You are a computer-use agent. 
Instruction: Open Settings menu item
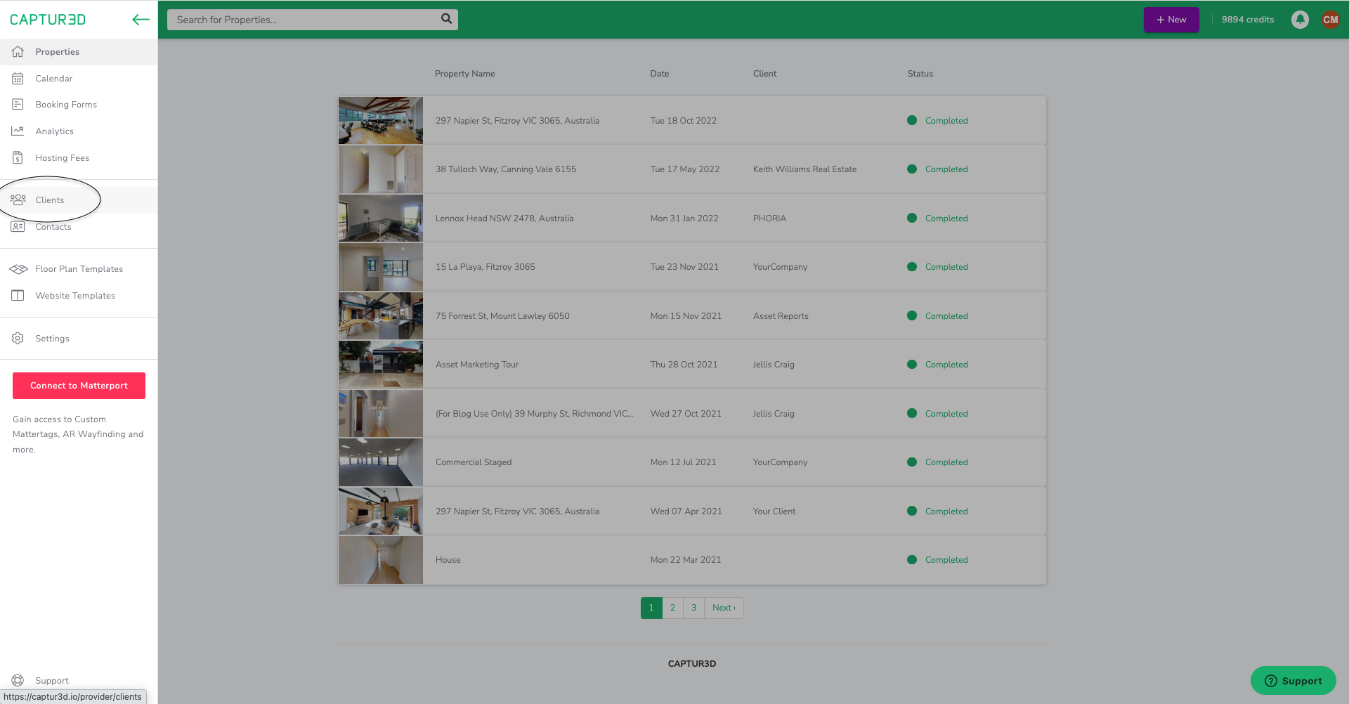(x=79, y=338)
